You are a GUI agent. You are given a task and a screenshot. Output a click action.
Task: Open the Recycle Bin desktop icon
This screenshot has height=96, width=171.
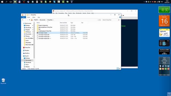click(3, 81)
